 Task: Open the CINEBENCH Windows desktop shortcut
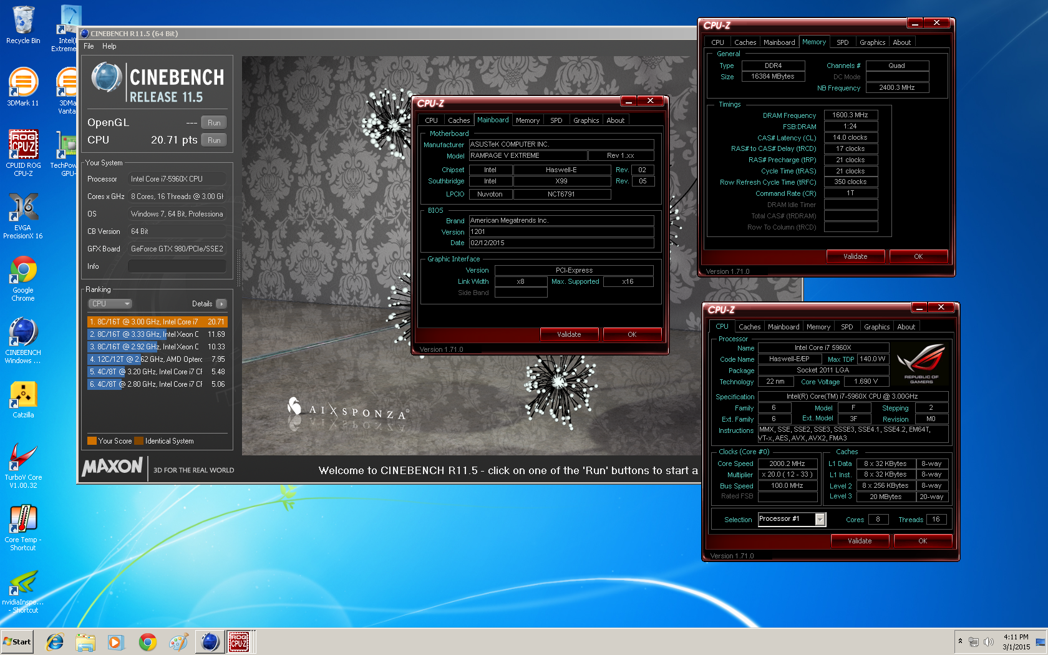pyautogui.click(x=23, y=341)
